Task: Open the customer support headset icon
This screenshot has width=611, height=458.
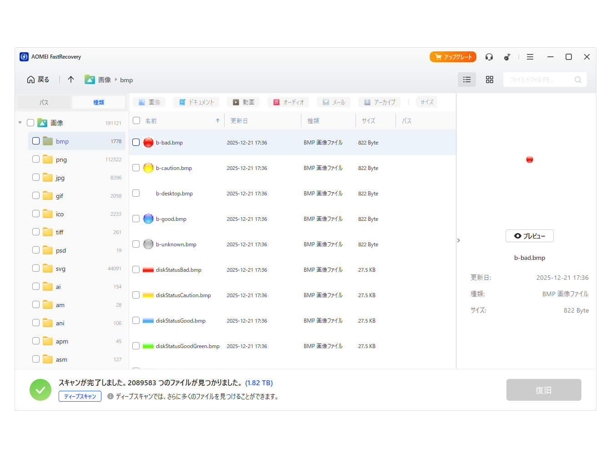Action: (x=489, y=57)
